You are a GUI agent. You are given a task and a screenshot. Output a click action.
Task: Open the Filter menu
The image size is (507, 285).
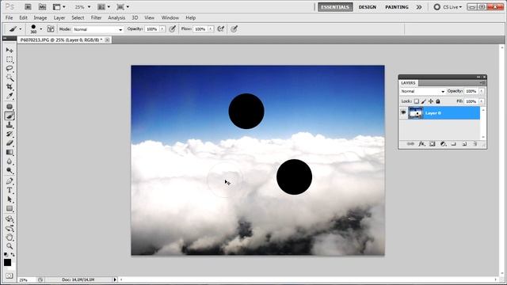click(x=96, y=17)
